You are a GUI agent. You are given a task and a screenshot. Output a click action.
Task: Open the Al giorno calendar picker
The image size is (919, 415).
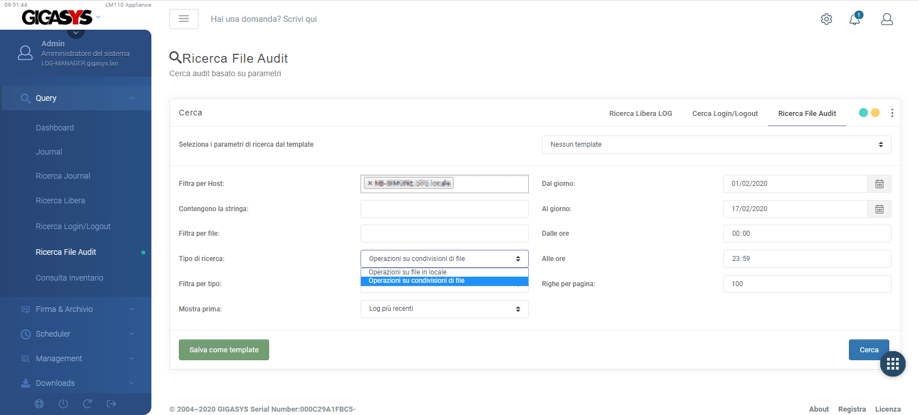[x=879, y=209]
